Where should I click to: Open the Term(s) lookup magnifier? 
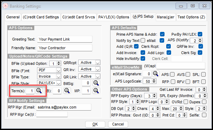39,91
